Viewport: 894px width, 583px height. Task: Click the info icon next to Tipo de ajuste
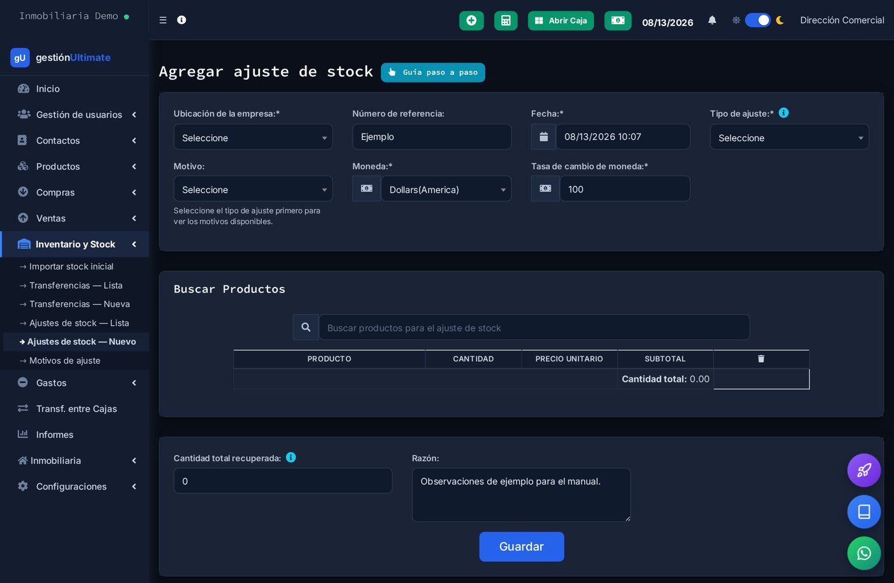pos(784,112)
